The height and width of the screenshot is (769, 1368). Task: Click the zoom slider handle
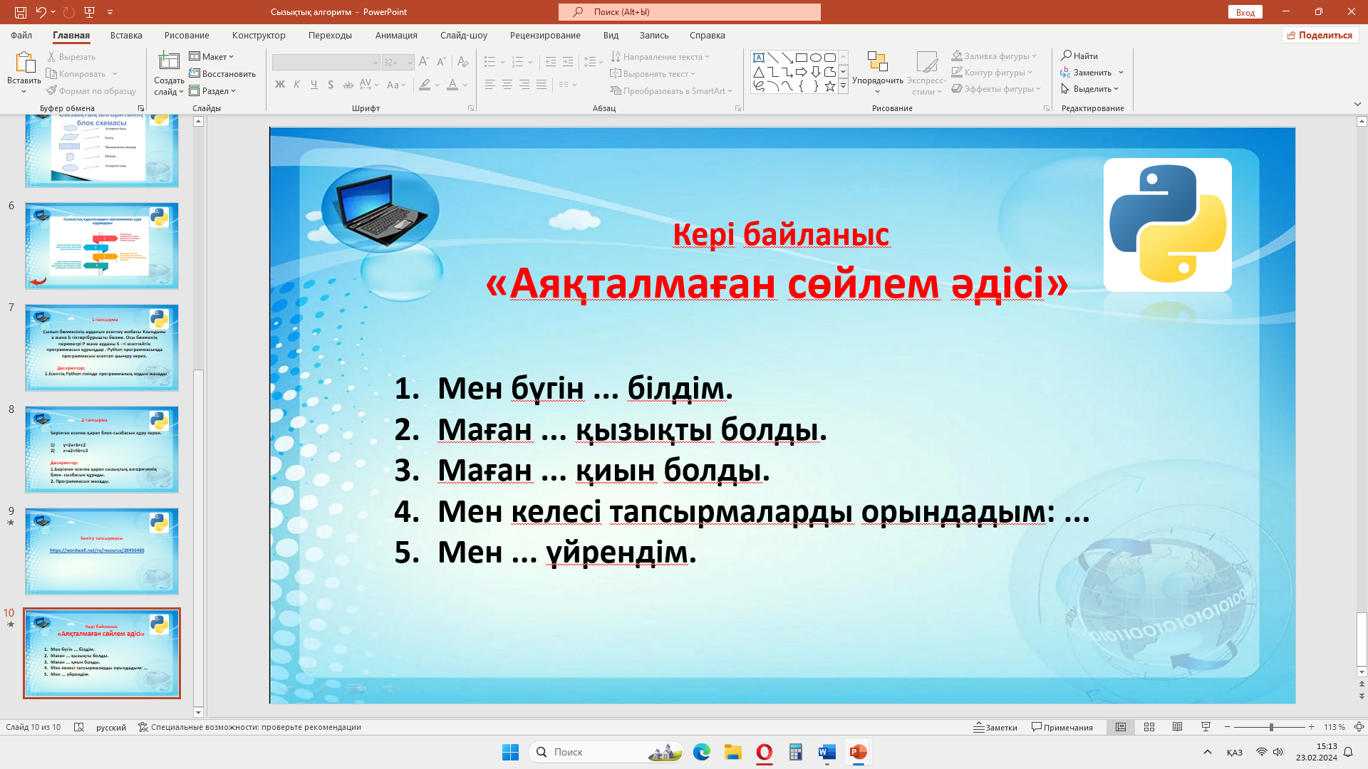pos(1270,727)
